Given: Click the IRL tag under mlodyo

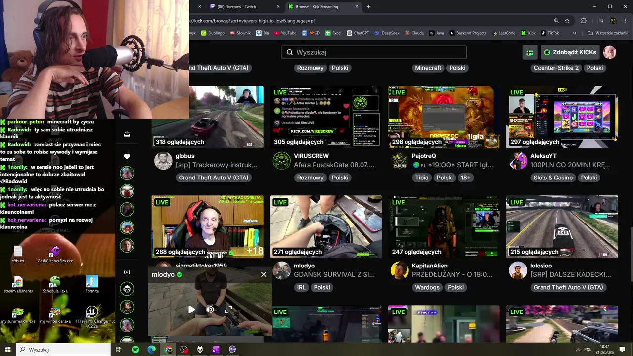Looking at the screenshot, I should [301, 287].
